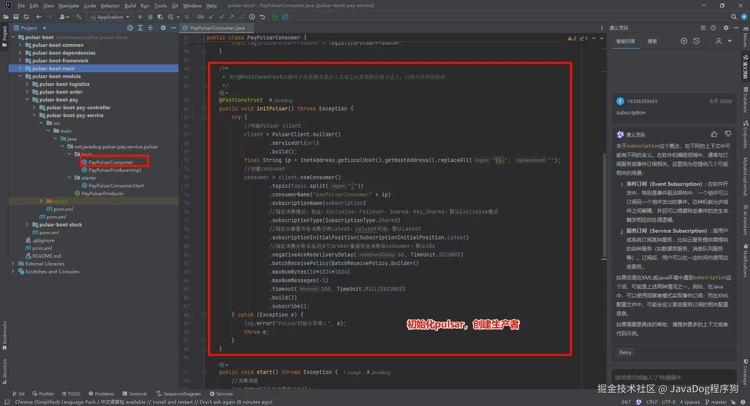The height and width of the screenshot is (406, 750).
Task: Open the Services tool window
Action: [x=221, y=394]
